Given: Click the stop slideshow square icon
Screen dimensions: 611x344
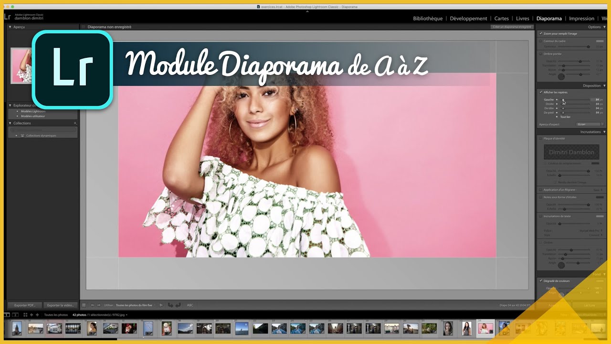Looking at the screenshot, I should point(84,305).
